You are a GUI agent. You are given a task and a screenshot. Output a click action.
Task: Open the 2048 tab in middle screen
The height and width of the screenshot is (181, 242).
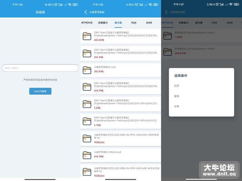149,23
